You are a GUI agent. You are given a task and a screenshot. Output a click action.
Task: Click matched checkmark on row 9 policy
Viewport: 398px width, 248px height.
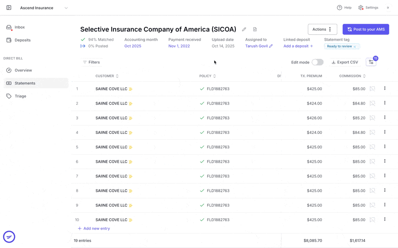pyautogui.click(x=202, y=205)
